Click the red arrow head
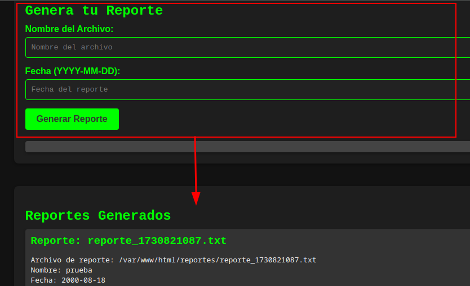Screen dimensions: 470x286 pos(196,198)
